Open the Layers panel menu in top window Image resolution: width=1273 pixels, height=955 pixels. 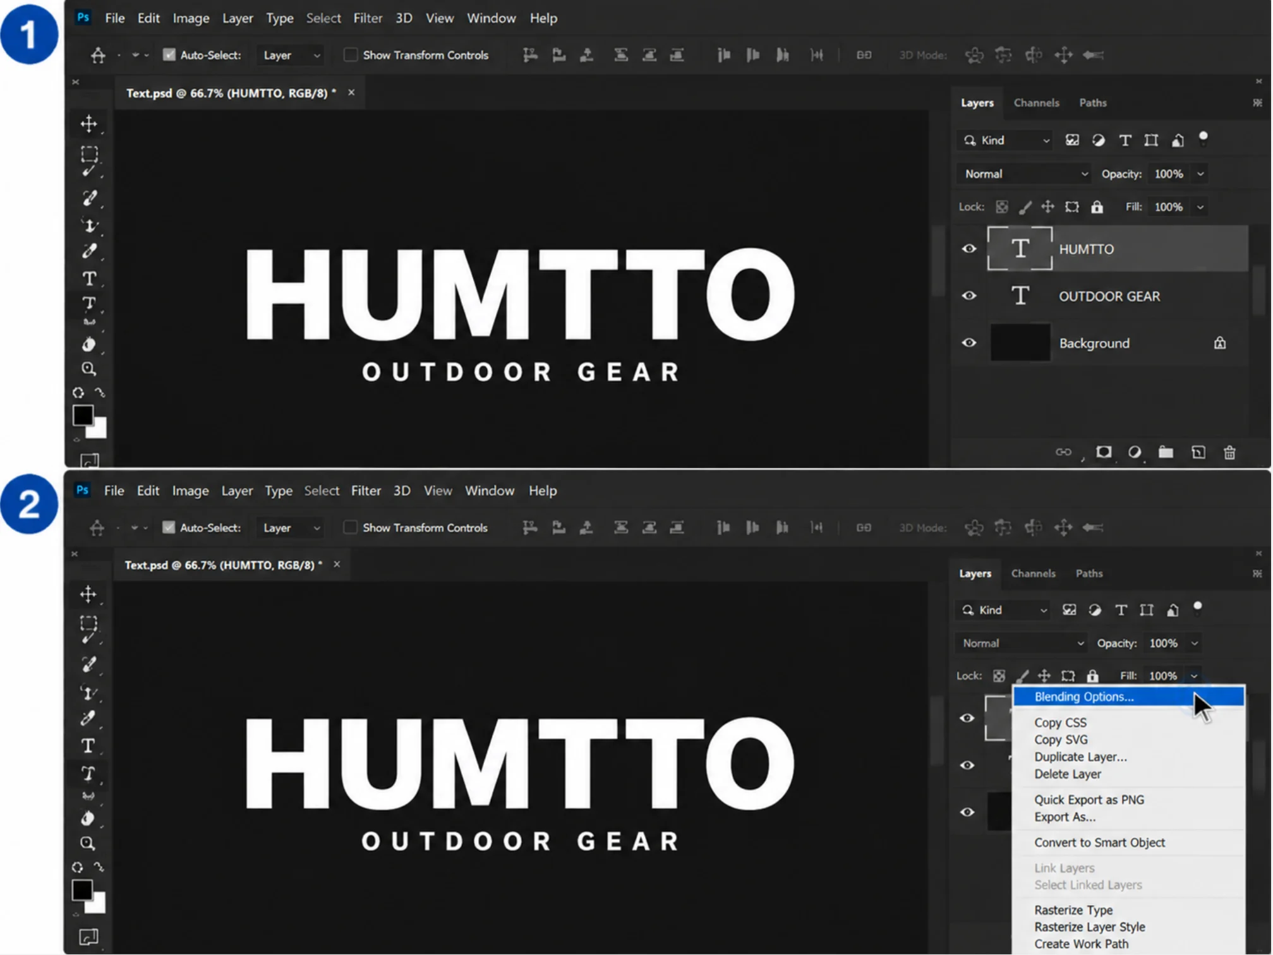coord(1257,102)
